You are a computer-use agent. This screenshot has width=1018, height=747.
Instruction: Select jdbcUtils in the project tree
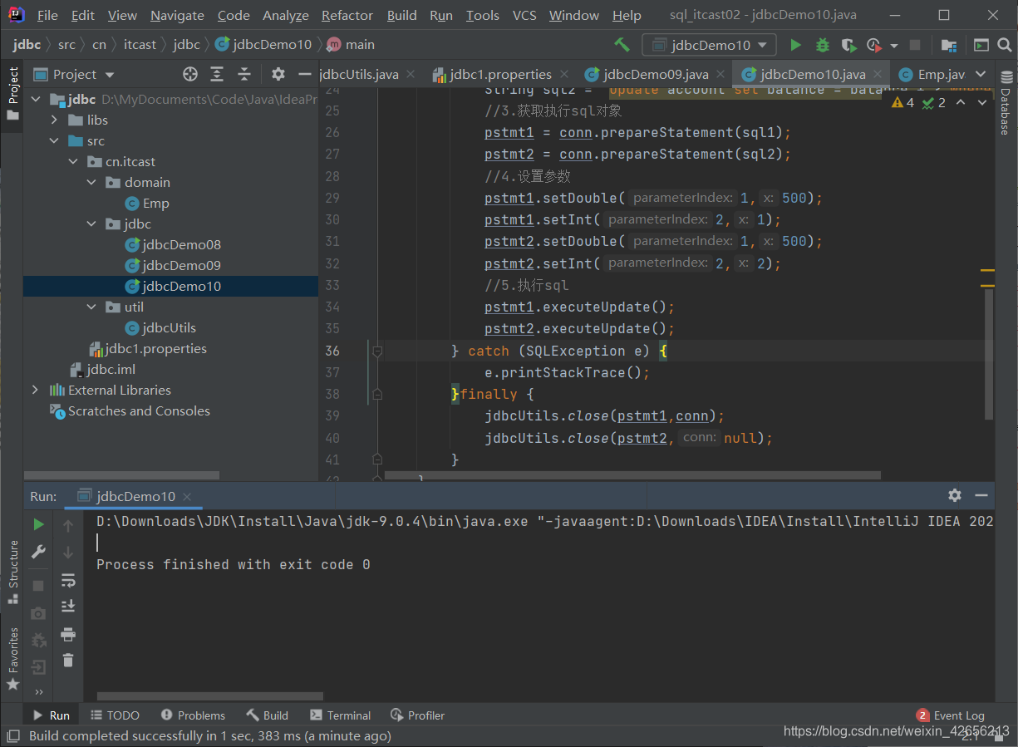tap(169, 327)
